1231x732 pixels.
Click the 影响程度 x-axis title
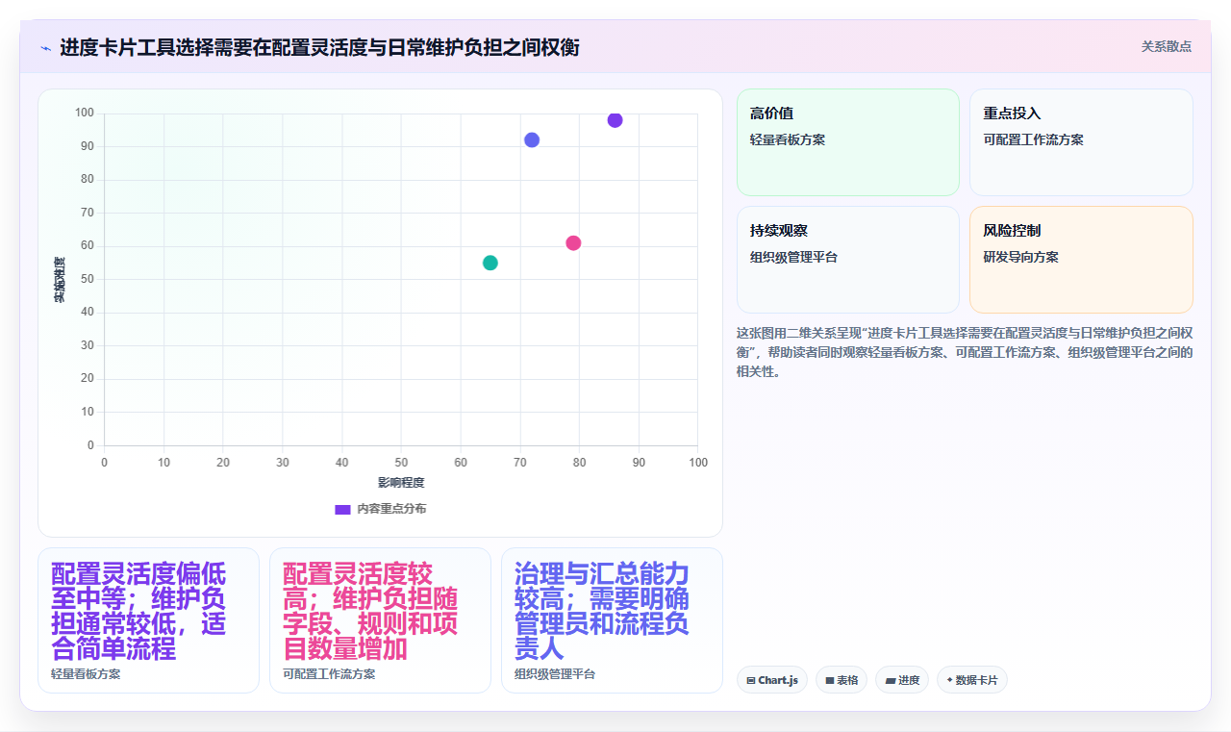pyautogui.click(x=401, y=482)
